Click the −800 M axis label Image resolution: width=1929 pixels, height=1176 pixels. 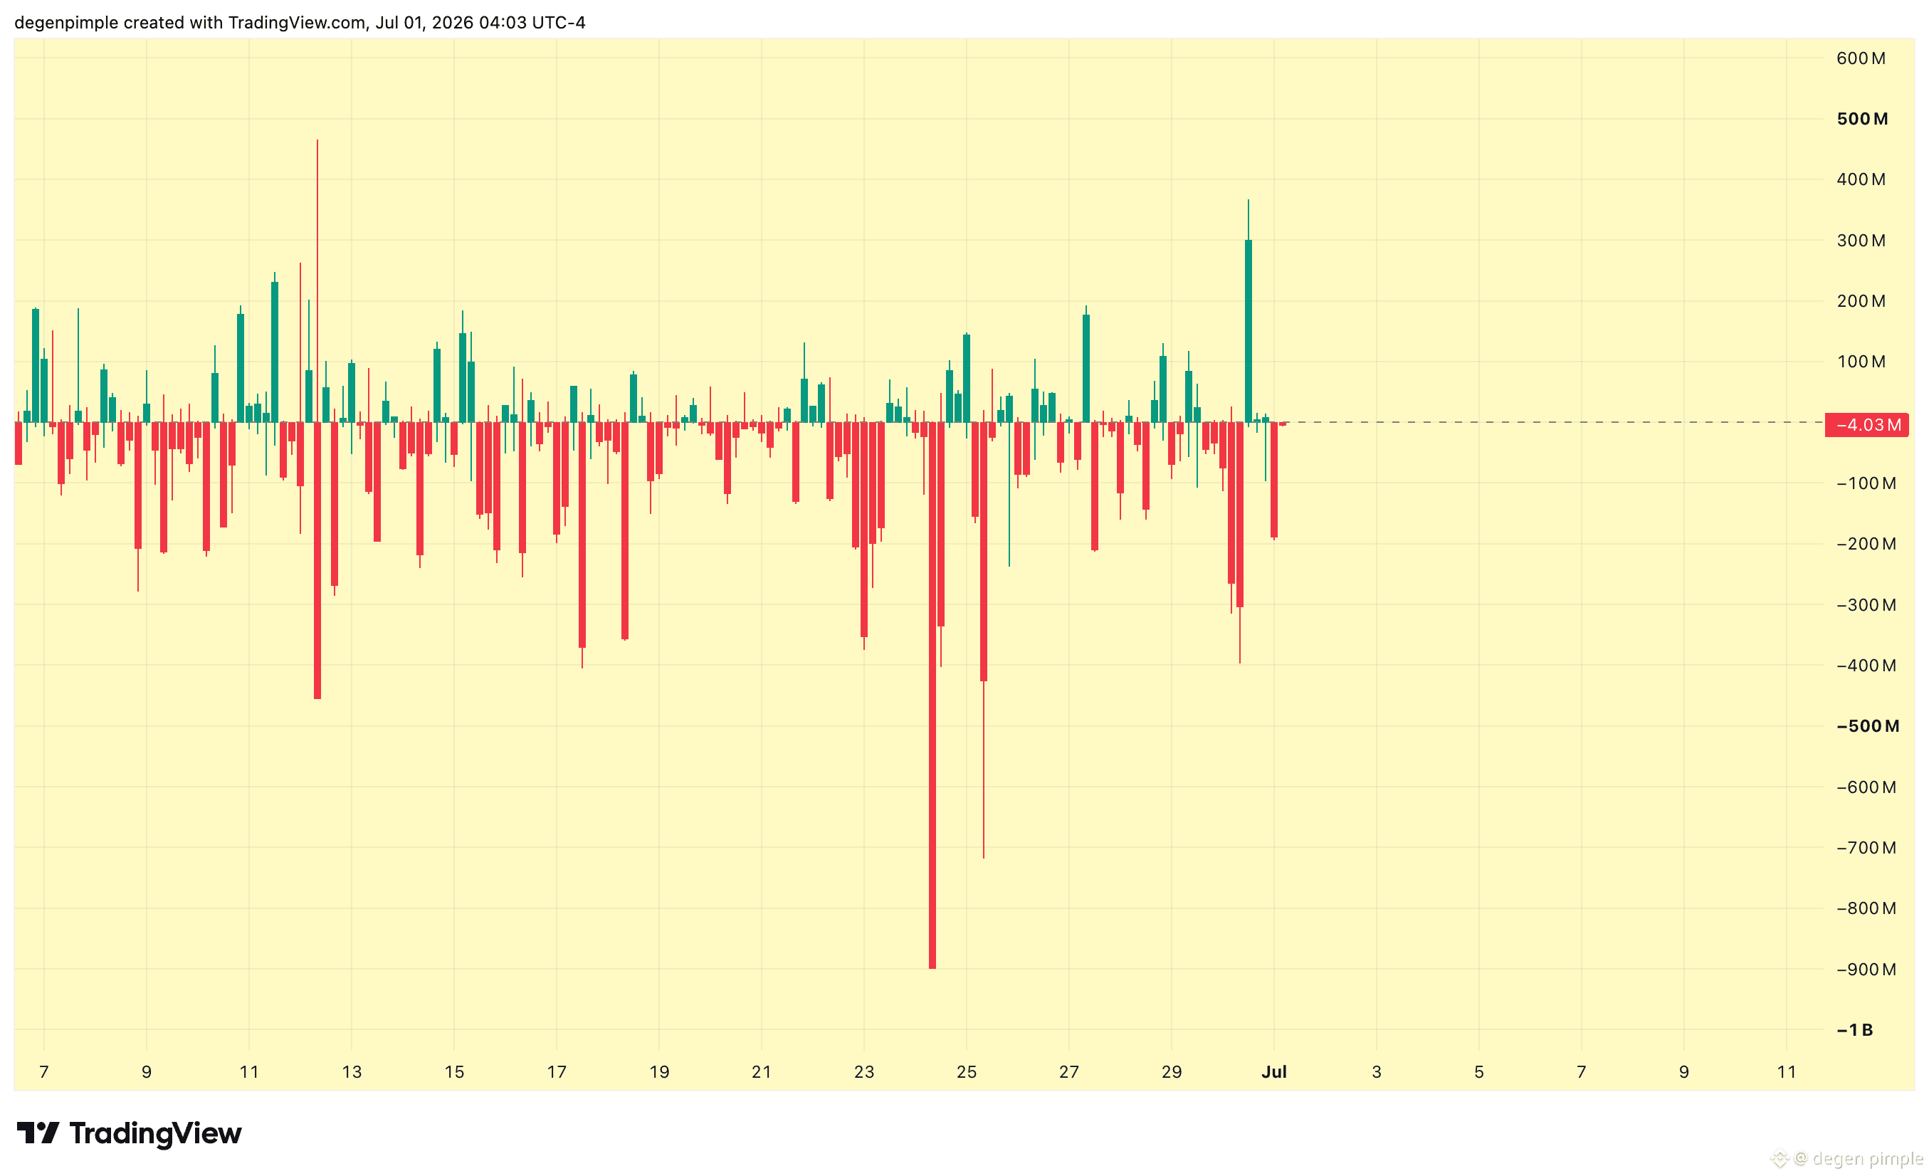pyautogui.click(x=1866, y=908)
